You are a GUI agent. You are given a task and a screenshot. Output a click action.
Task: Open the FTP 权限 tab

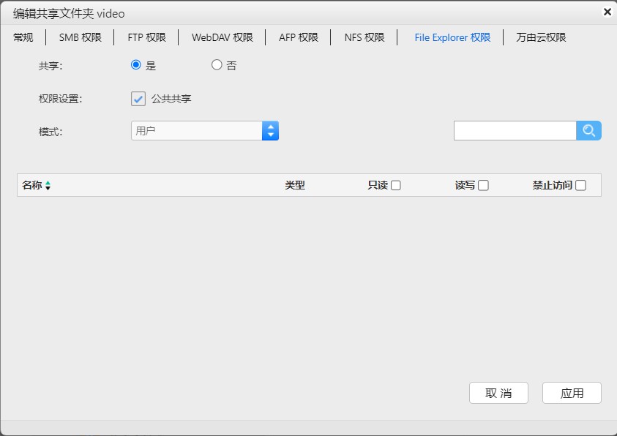click(x=146, y=37)
